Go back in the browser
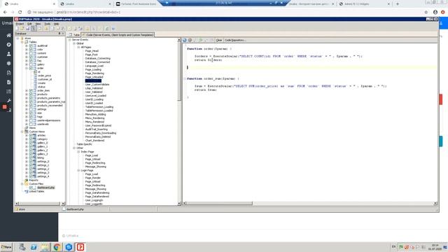Screen dimensions: 448x252 [x=5, y=13]
